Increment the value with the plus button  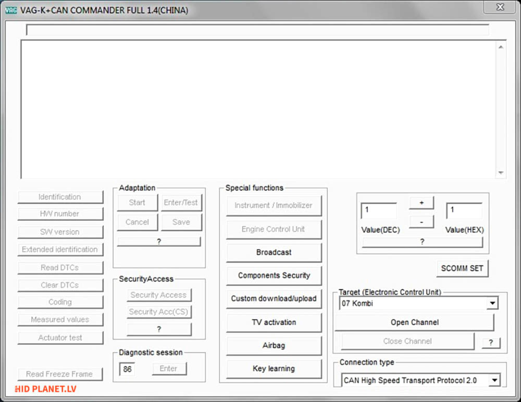coord(421,203)
